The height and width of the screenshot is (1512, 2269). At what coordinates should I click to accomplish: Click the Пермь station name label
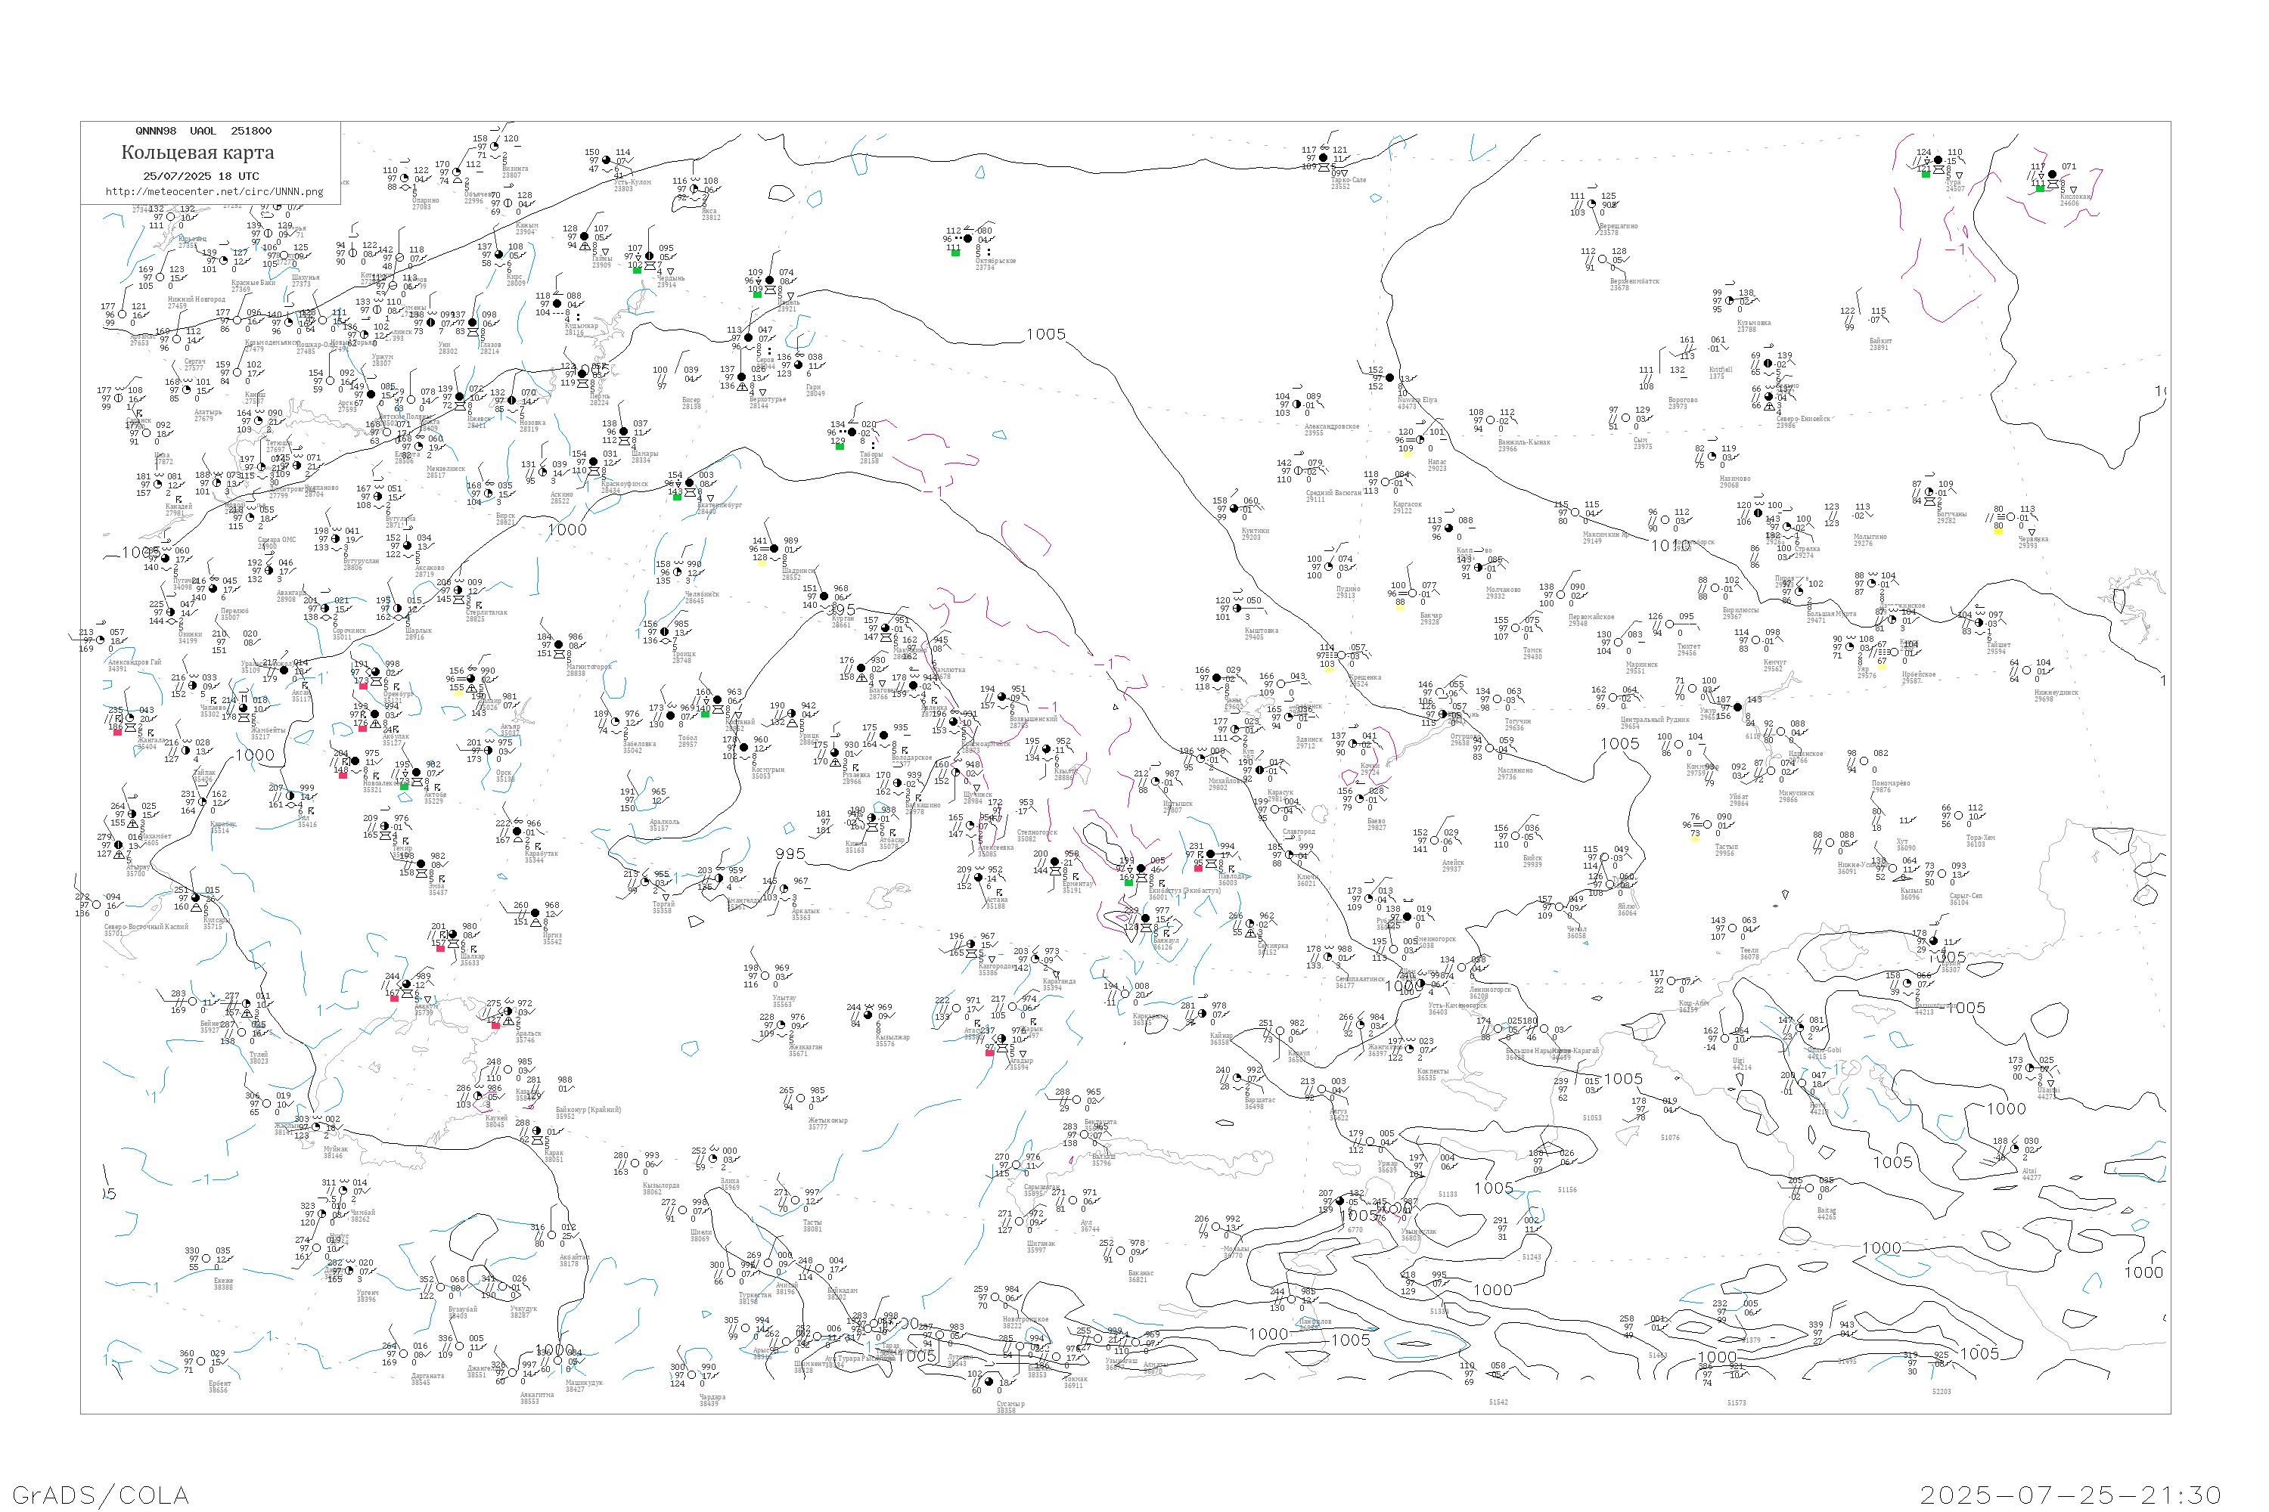(x=599, y=396)
